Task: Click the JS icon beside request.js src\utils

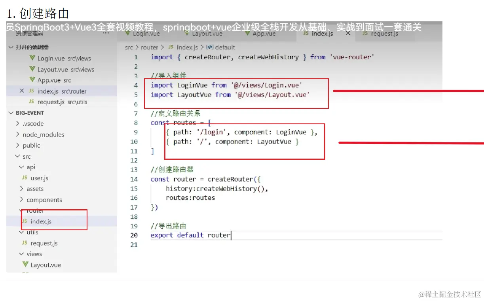Action: [31, 102]
